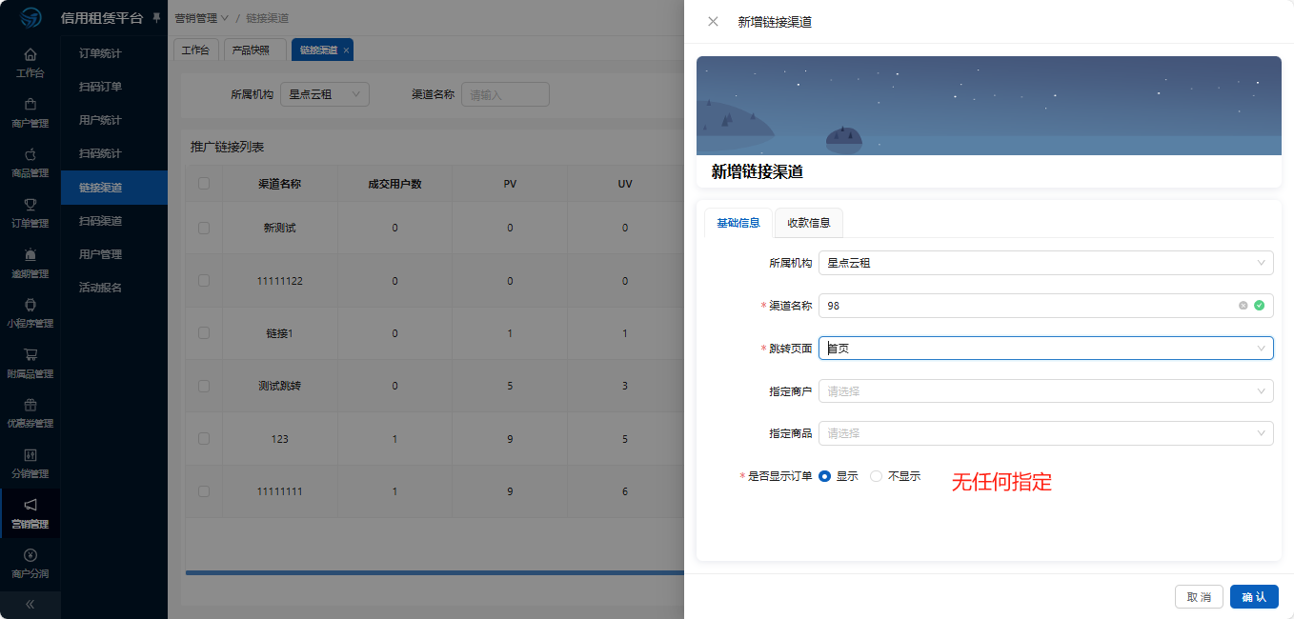Click the 确认 button
Image resolution: width=1294 pixels, height=619 pixels.
coord(1254,597)
